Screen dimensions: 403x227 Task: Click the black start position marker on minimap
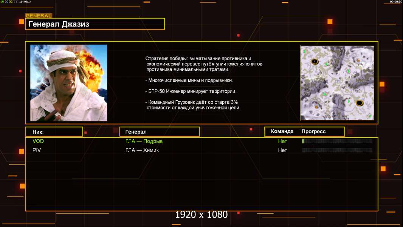click(x=359, y=103)
